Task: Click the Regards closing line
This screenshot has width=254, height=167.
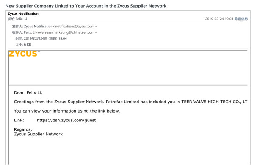Action: 23,129
